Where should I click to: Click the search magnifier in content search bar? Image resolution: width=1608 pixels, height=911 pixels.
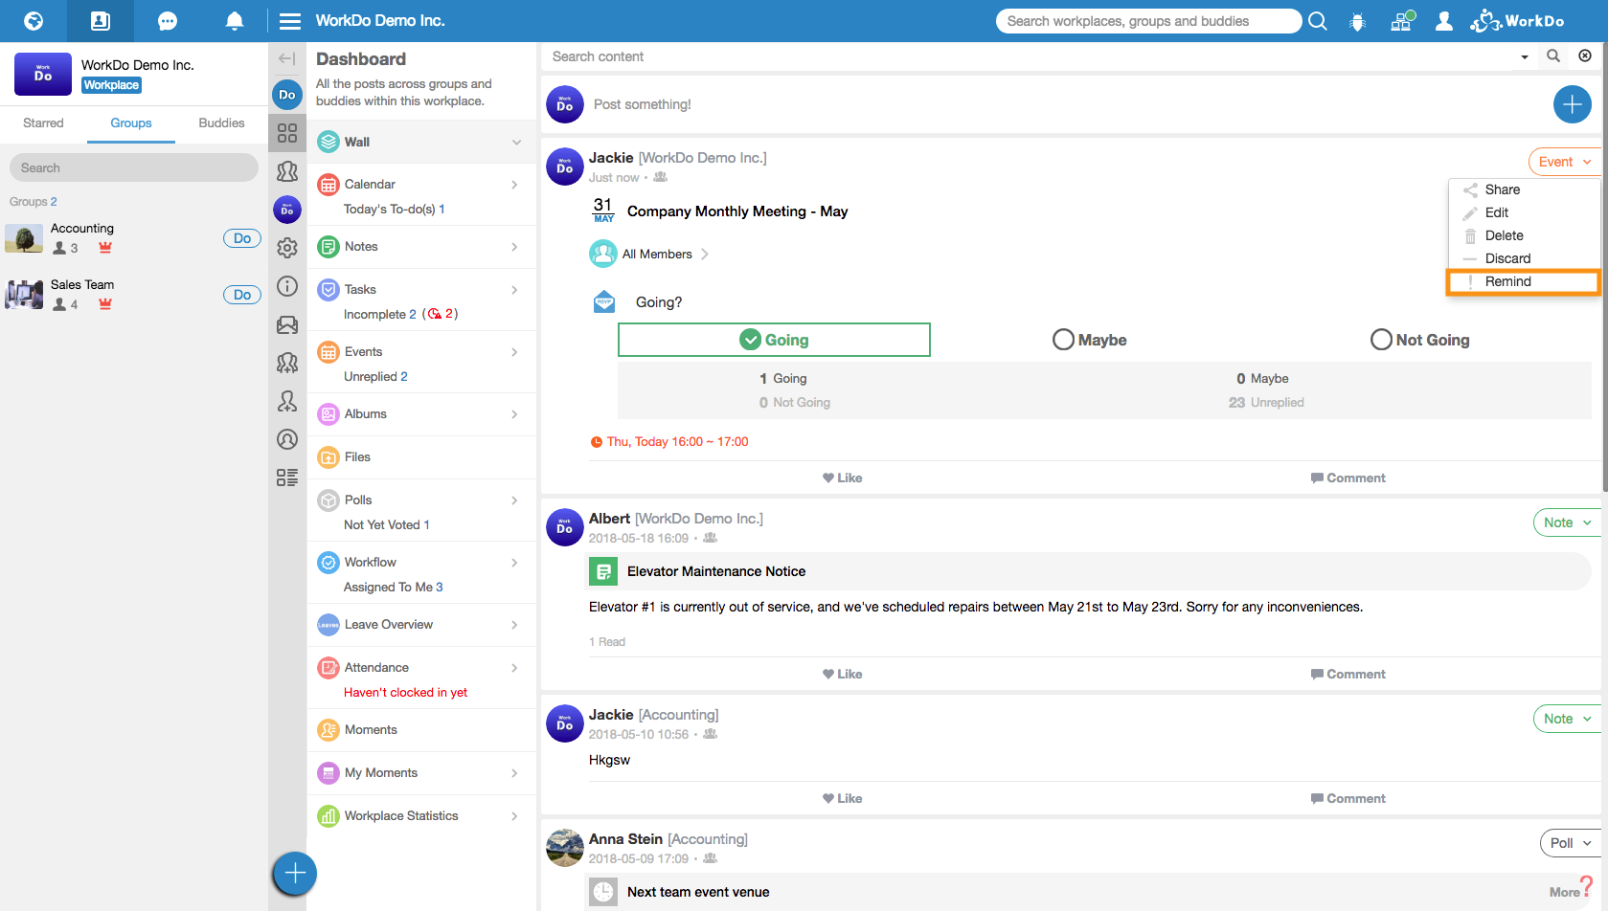pos(1553,56)
